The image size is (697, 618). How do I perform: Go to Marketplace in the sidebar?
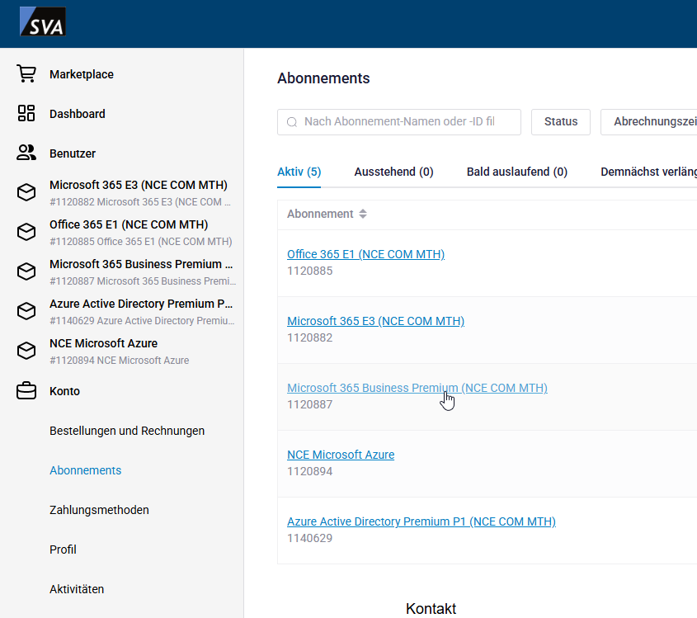pyautogui.click(x=82, y=74)
